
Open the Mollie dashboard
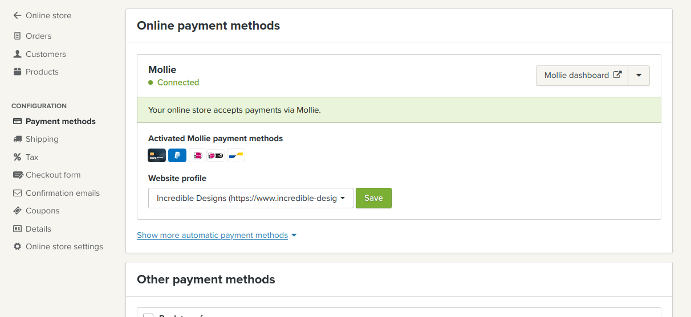pos(582,75)
